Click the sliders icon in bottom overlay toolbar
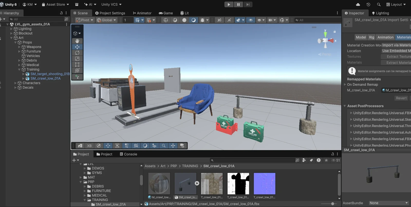This screenshot has height=207, width=411. (127, 146)
